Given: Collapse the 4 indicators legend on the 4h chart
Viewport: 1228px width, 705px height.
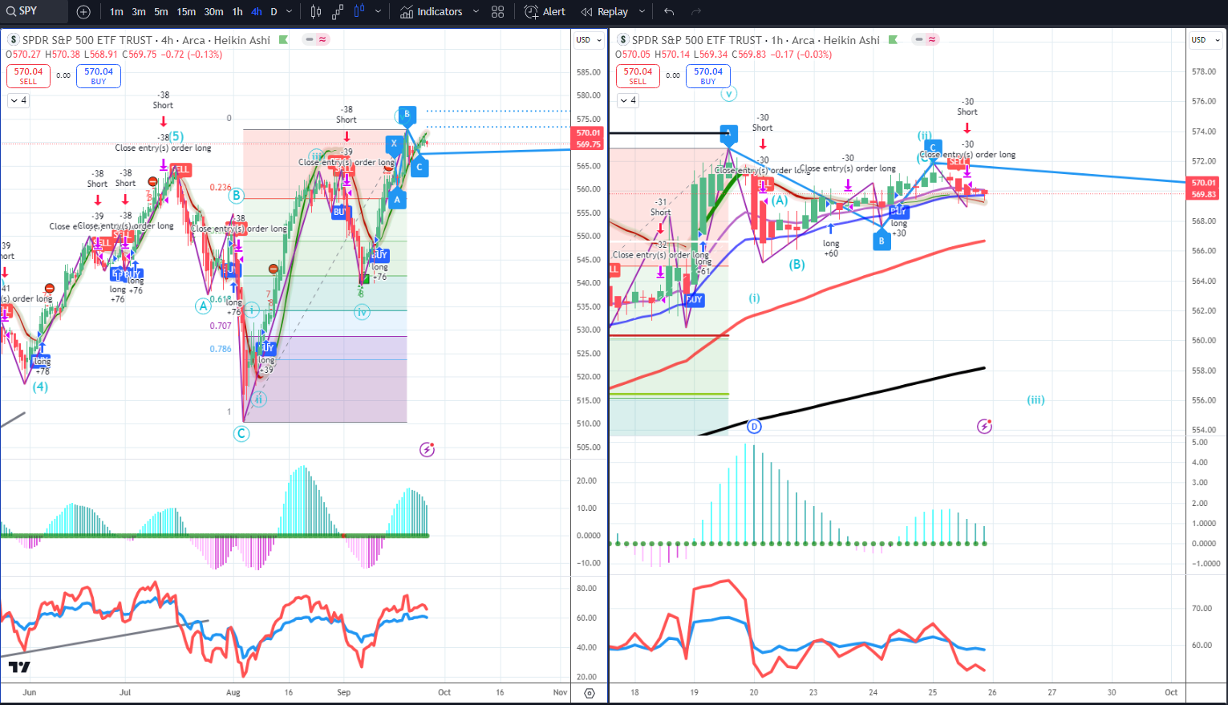Looking at the screenshot, I should 18,100.
